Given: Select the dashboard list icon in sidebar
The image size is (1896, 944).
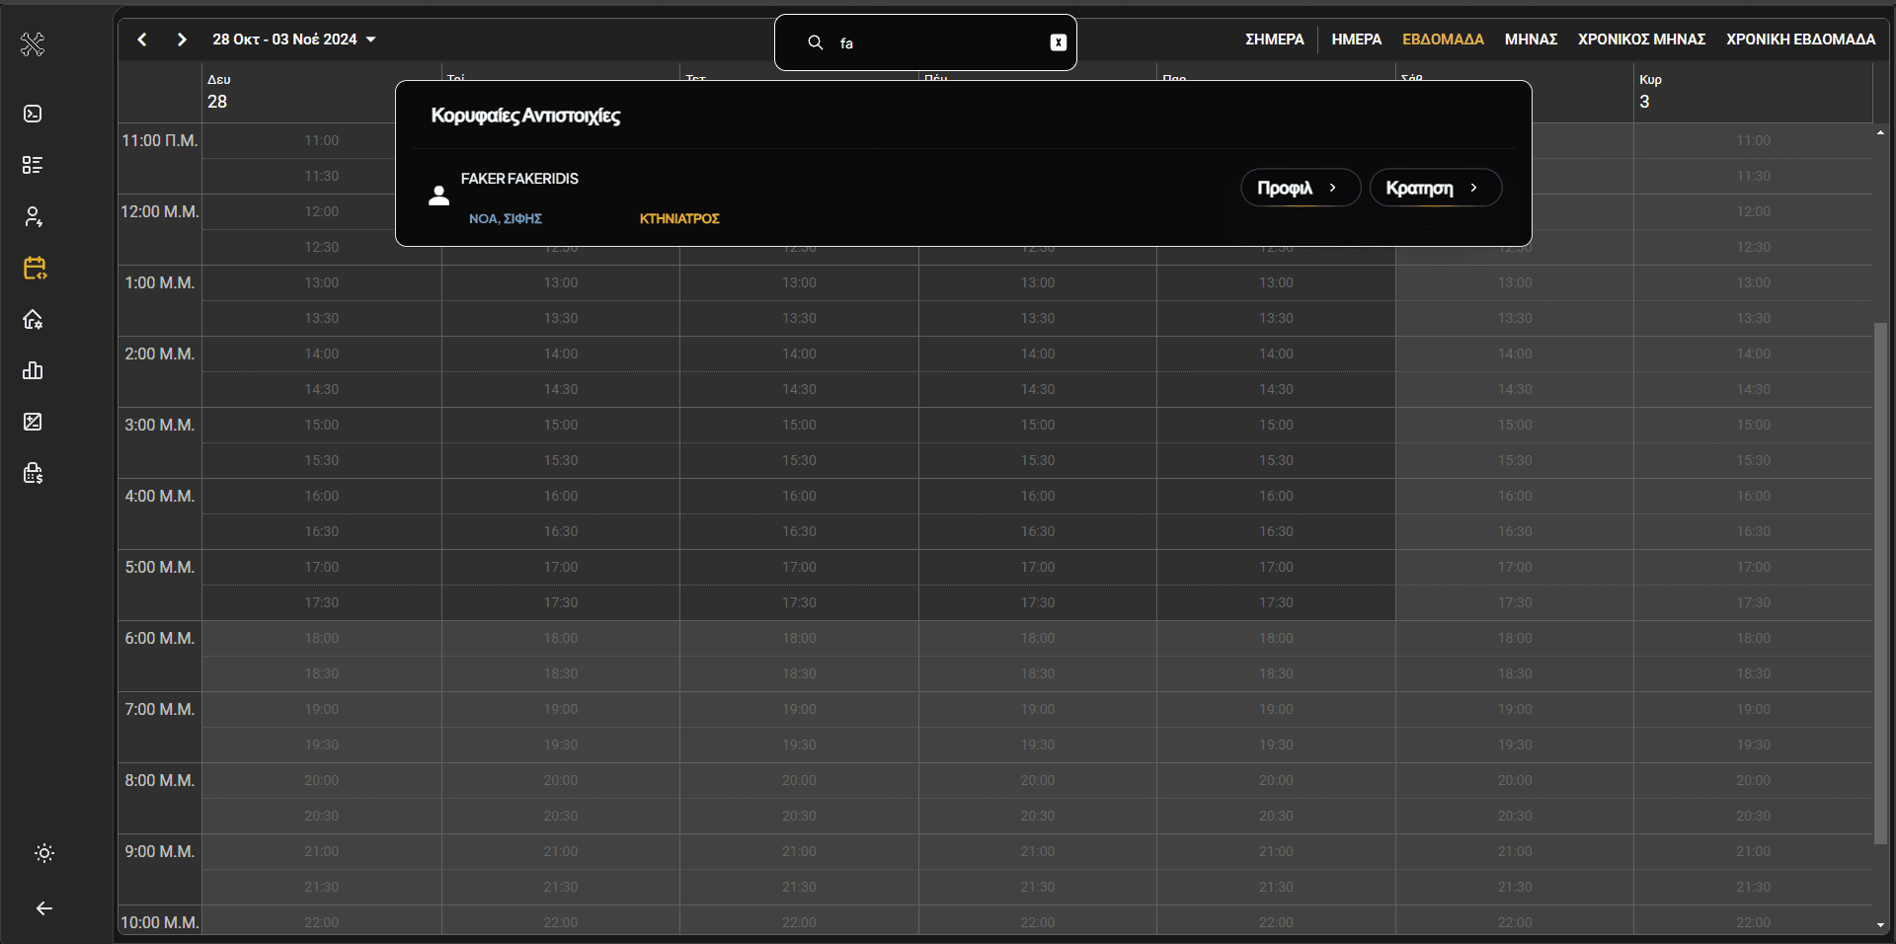Looking at the screenshot, I should pos(33,164).
